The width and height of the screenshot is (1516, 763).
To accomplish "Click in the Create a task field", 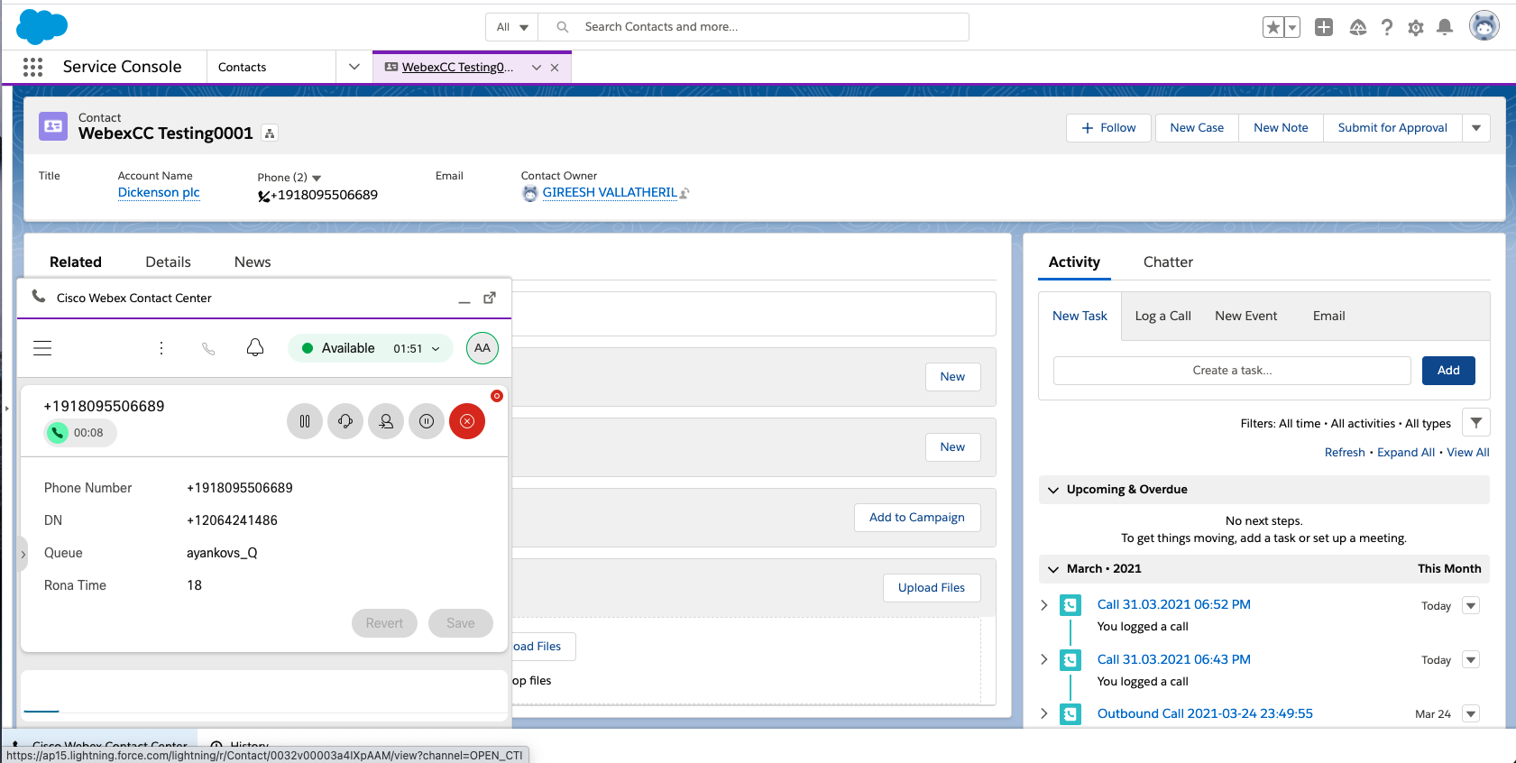I will pyautogui.click(x=1232, y=371).
